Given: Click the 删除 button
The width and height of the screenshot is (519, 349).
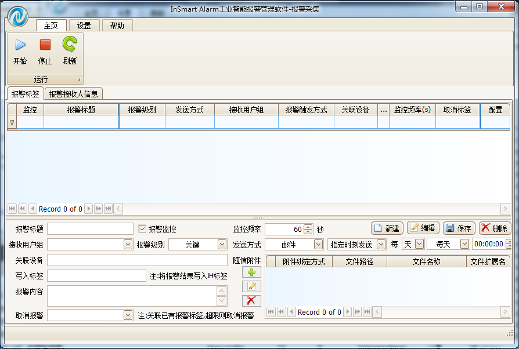Looking at the screenshot, I should click(495, 228).
